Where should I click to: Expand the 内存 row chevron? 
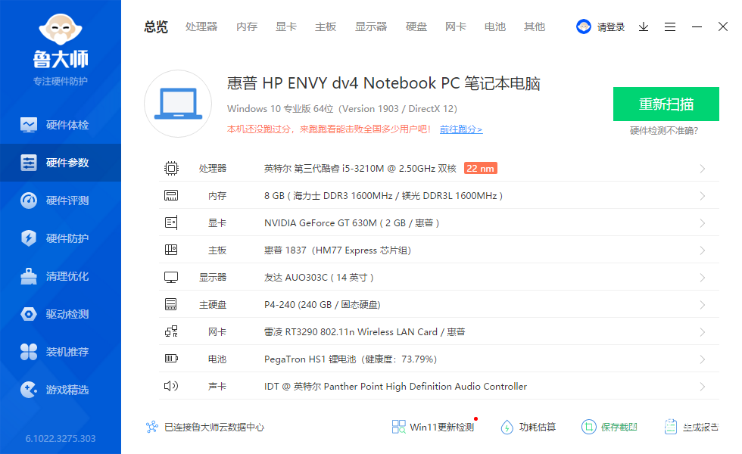[x=703, y=196]
